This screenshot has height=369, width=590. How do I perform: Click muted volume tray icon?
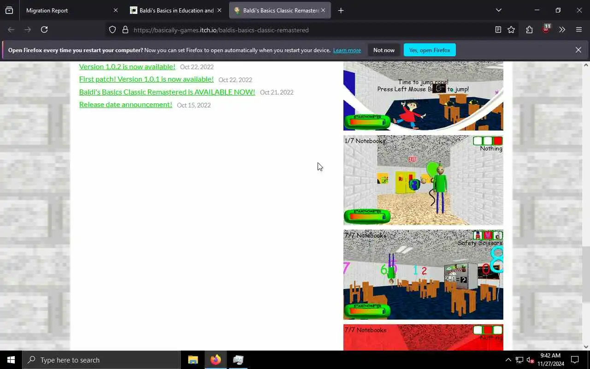[x=530, y=360]
